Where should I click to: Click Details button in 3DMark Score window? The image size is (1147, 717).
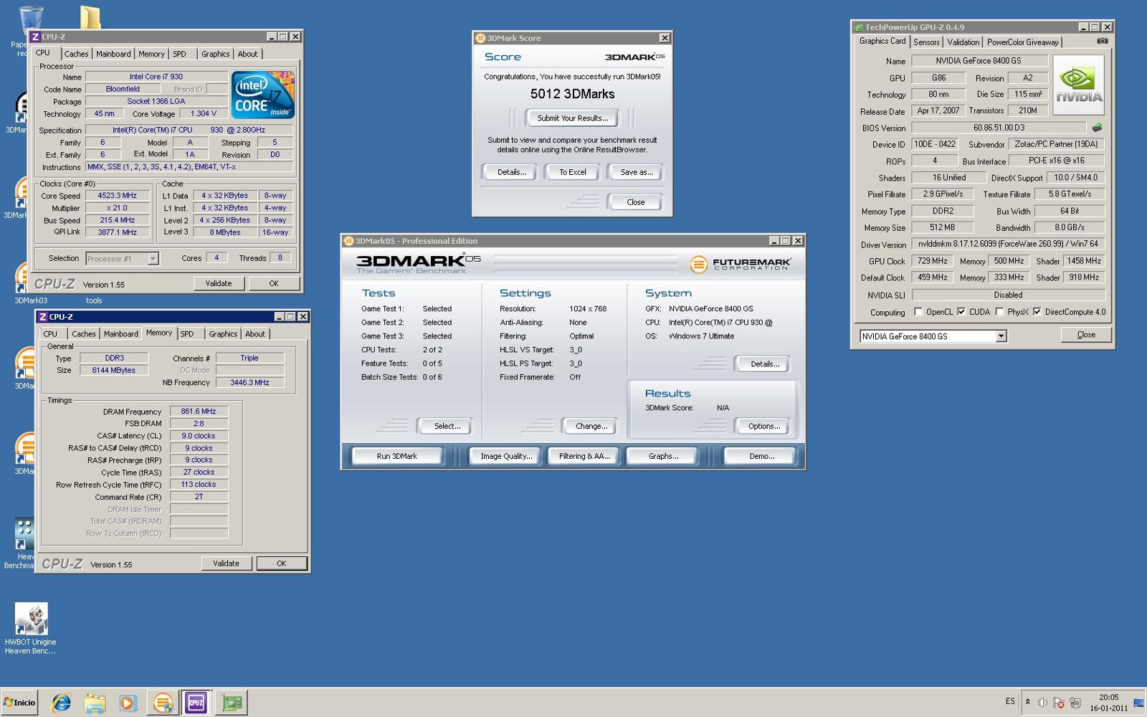pyautogui.click(x=512, y=172)
